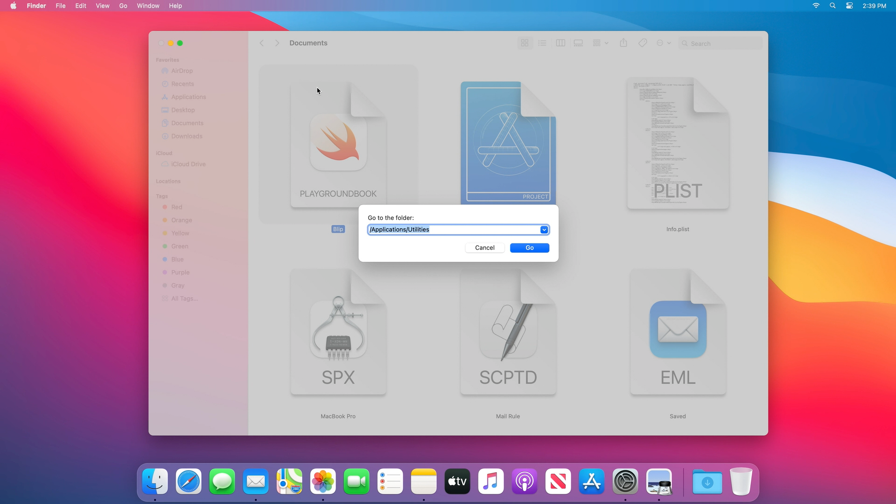Open System Preferences from the Dock
896x504 pixels.
(625, 481)
